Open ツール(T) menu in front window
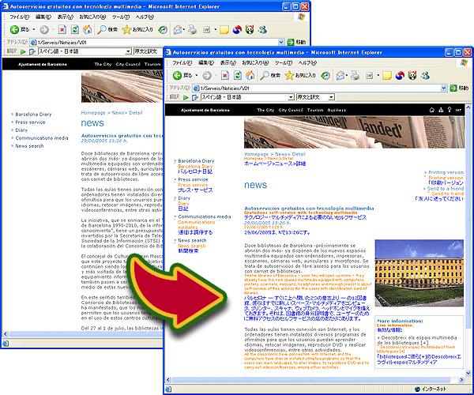The height and width of the screenshot is (395, 474). (284, 62)
